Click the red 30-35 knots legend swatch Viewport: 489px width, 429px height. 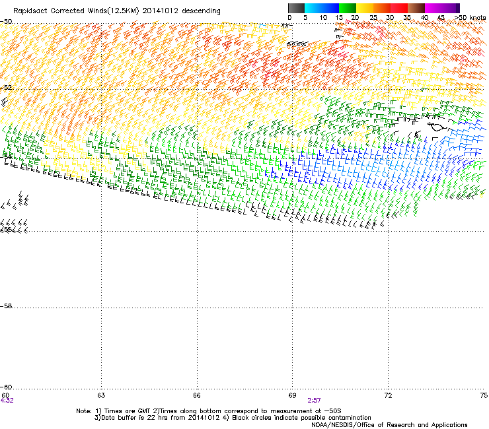(399, 8)
